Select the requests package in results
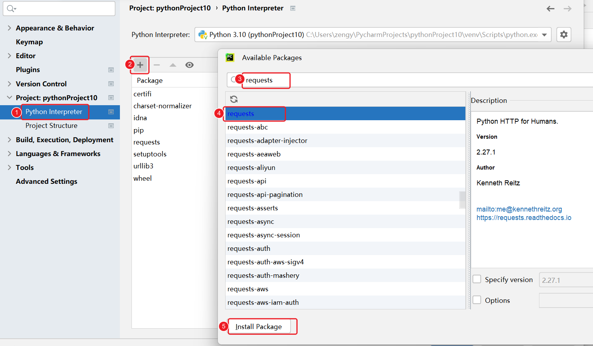 click(x=345, y=114)
